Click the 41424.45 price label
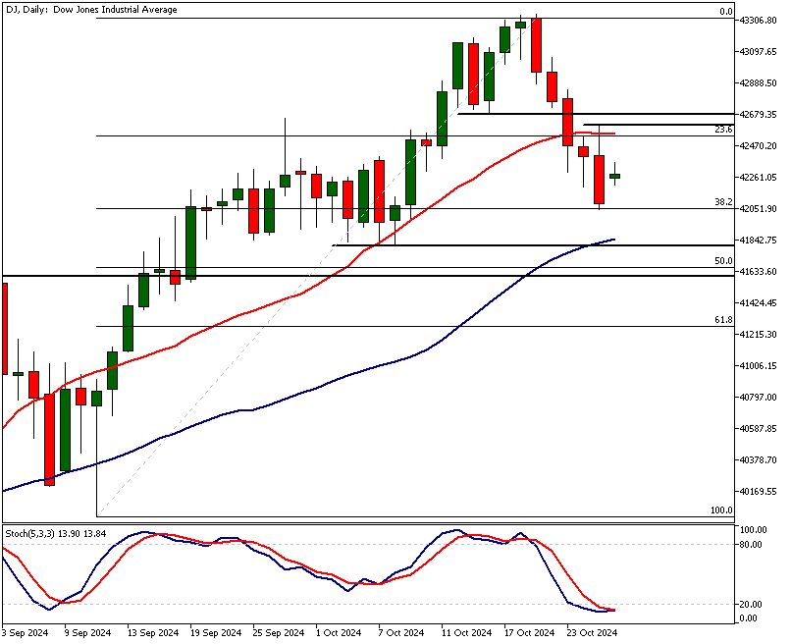791x644 pixels. [758, 302]
